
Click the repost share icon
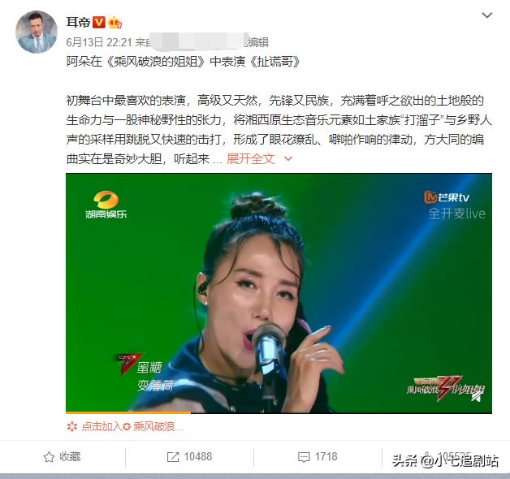(x=173, y=457)
